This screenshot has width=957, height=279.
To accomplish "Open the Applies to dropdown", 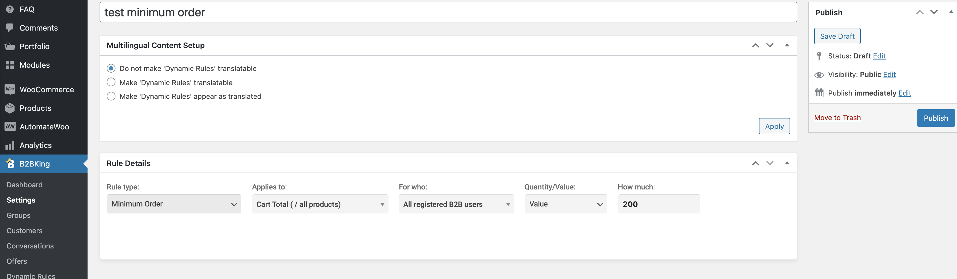I will (320, 204).
